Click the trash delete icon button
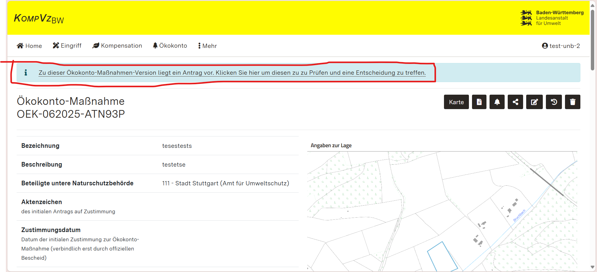The height and width of the screenshot is (272, 597). coord(572,102)
